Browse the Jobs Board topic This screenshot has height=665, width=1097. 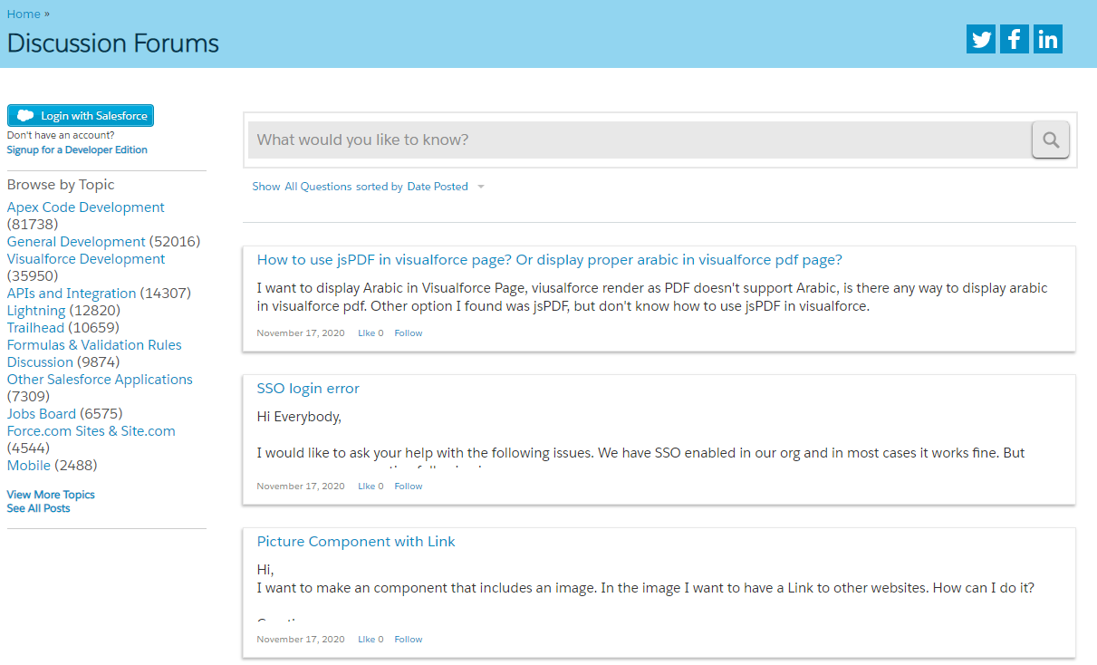click(x=42, y=414)
